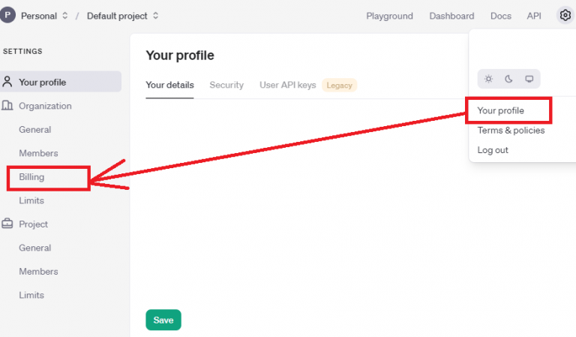
Task: Click the Personal avatar 'P' icon
Action: click(x=7, y=16)
